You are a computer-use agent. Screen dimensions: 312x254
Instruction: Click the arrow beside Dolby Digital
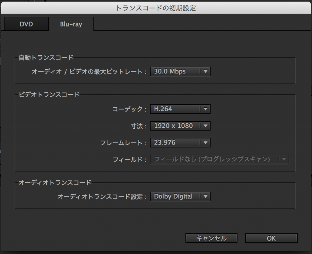[x=205, y=197]
